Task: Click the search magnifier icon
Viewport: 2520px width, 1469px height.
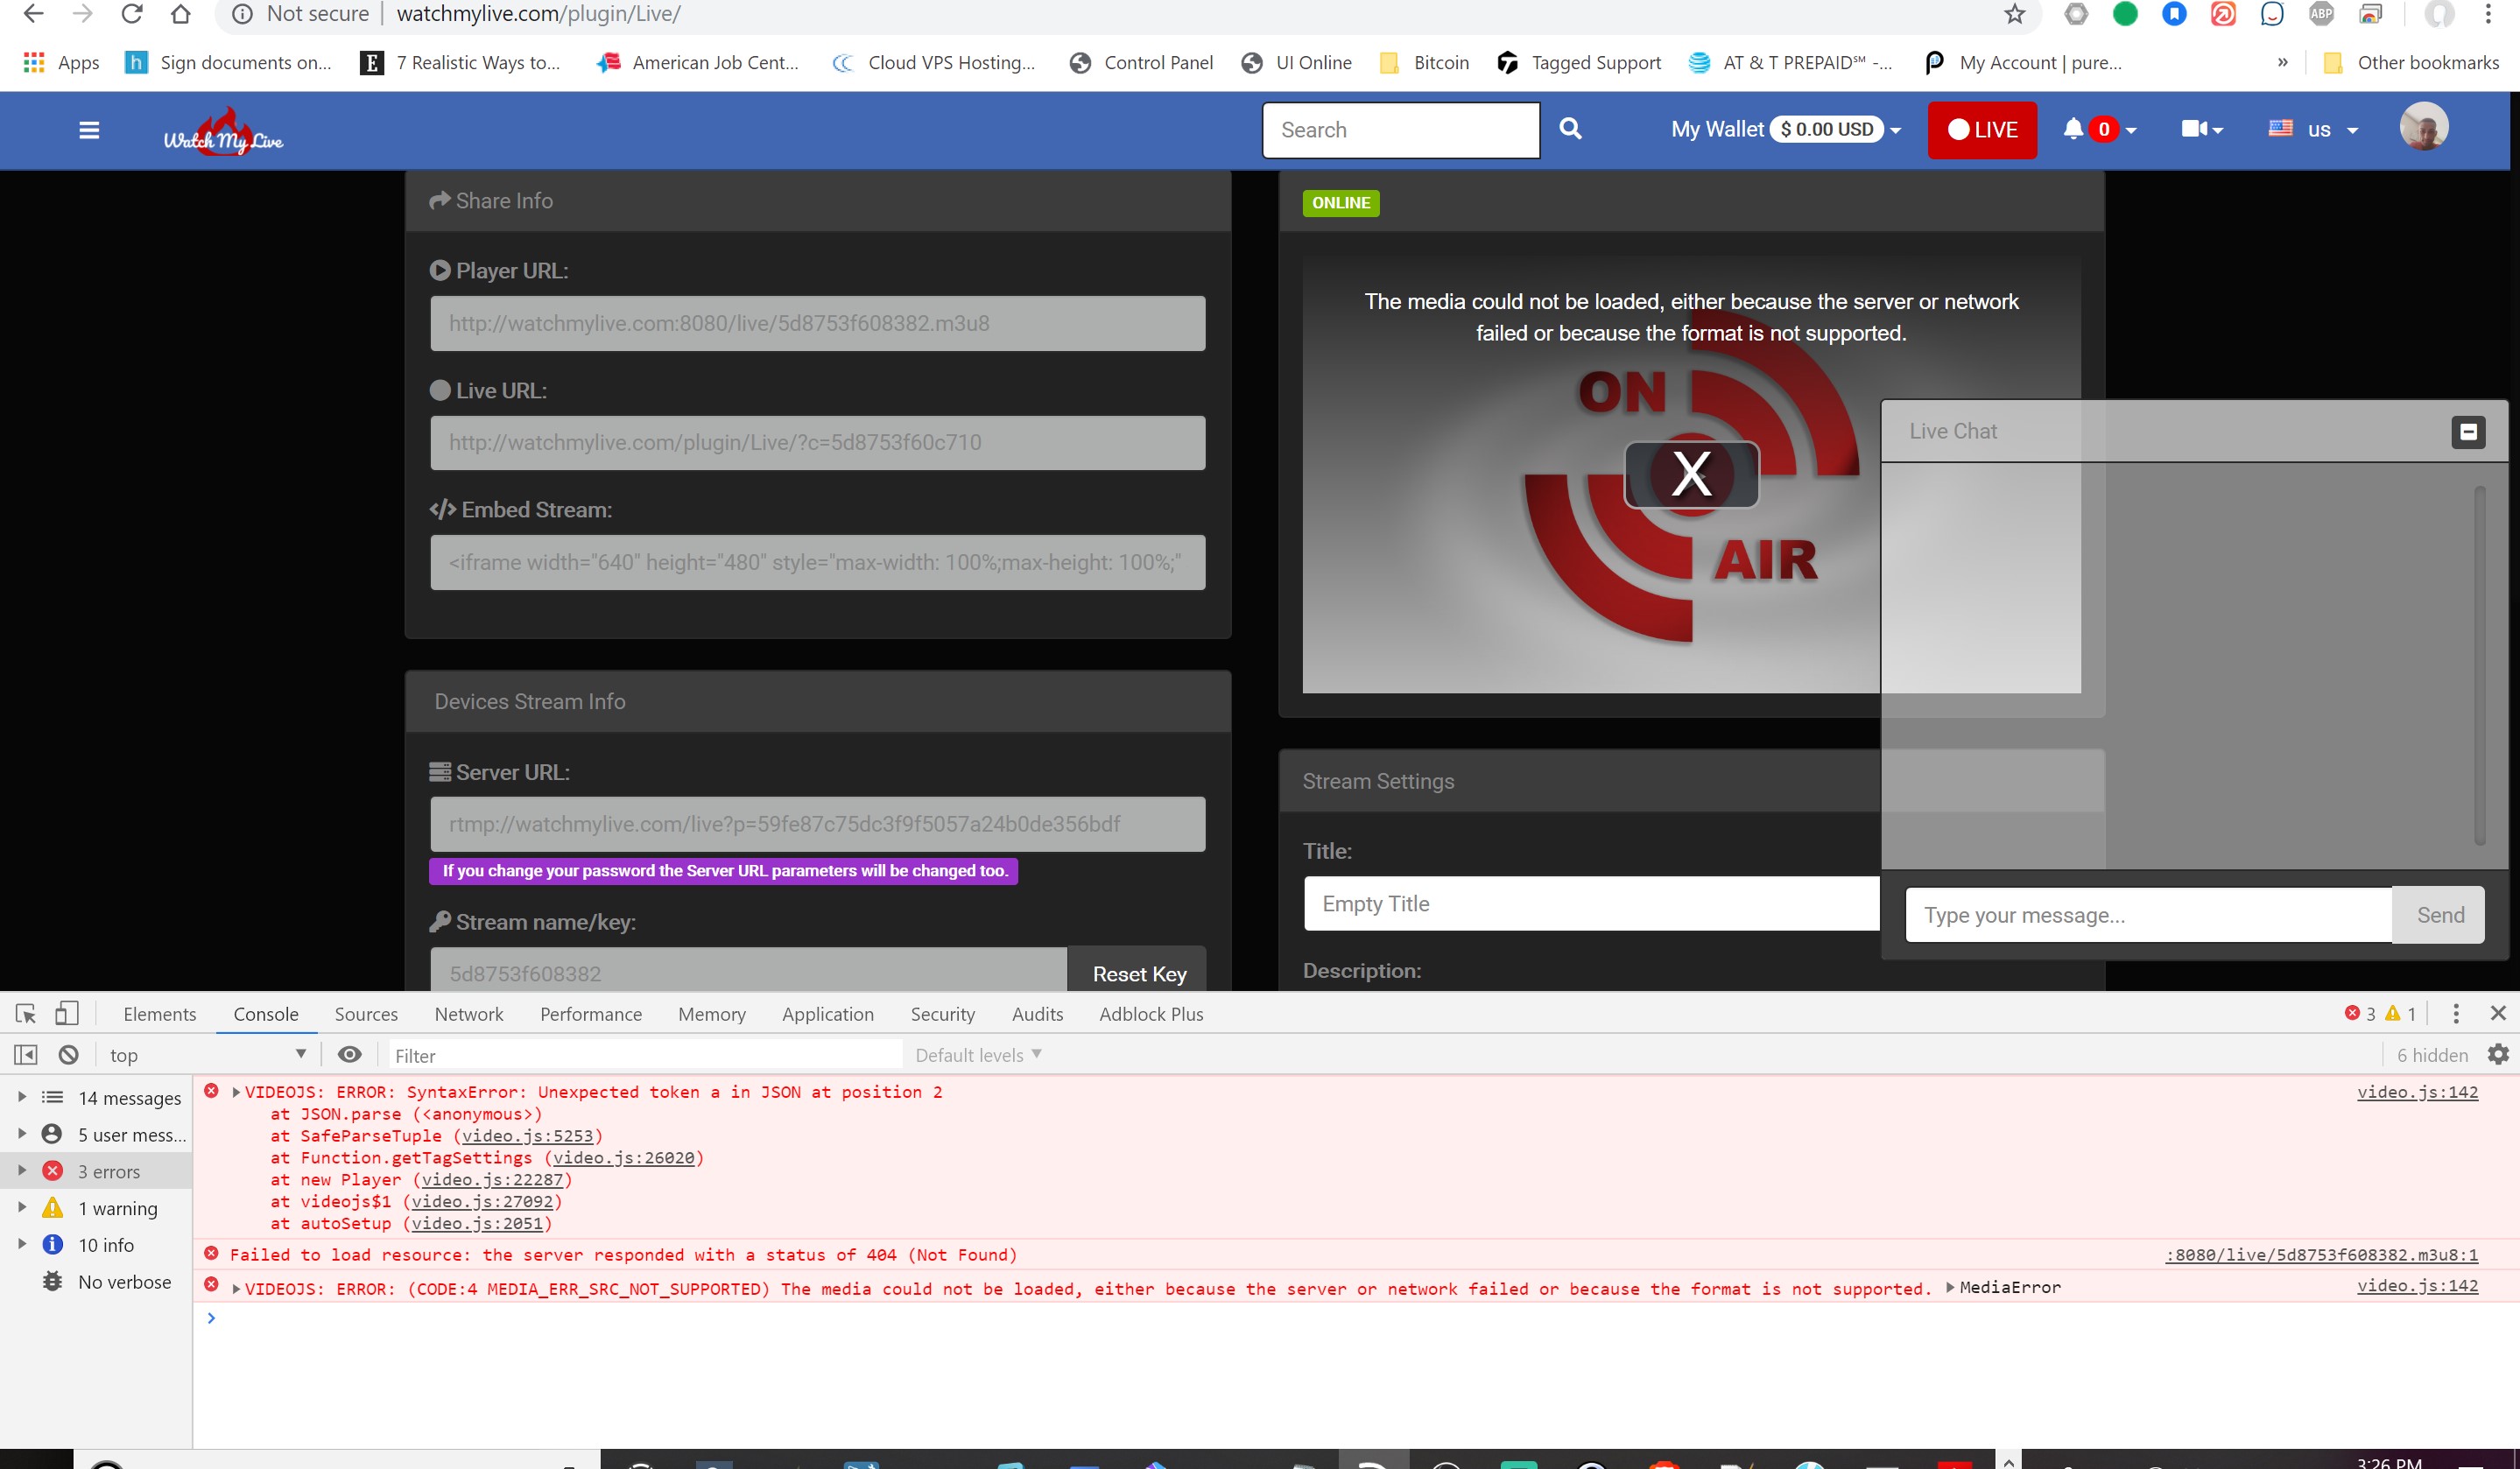Action: coord(1571,129)
